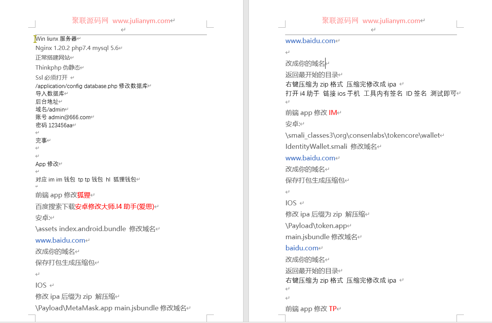This screenshot has height=323, width=492.
Task: Click the '导入数据库' line
Action: pos(50,94)
